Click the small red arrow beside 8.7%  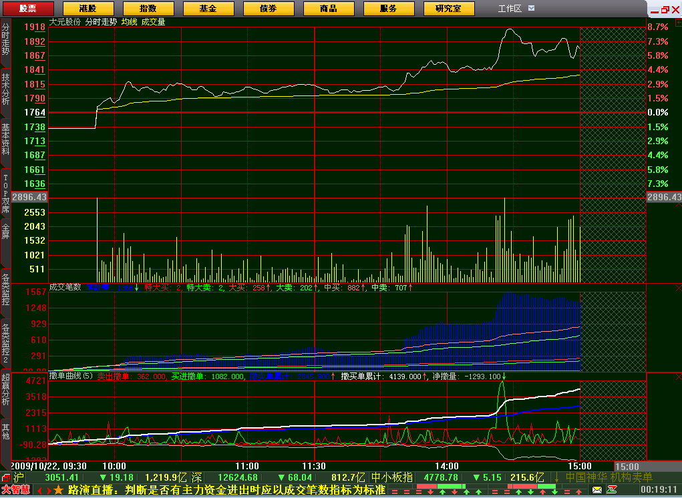pyautogui.click(x=678, y=23)
